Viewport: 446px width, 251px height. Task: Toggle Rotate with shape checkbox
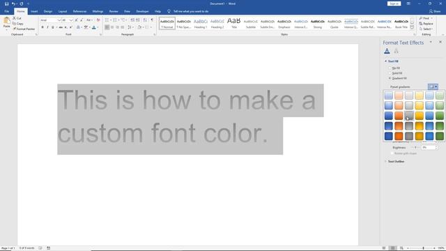pos(392,153)
